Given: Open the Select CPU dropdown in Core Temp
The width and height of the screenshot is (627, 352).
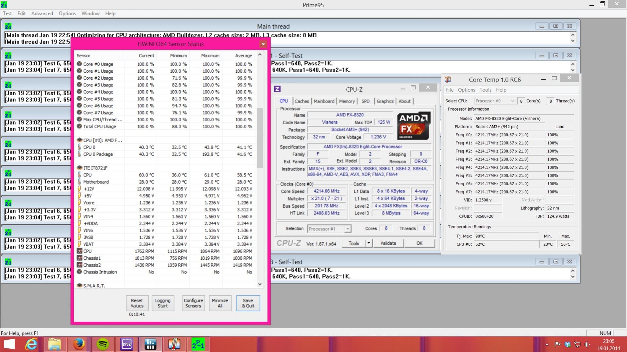Looking at the screenshot, I should (x=495, y=101).
